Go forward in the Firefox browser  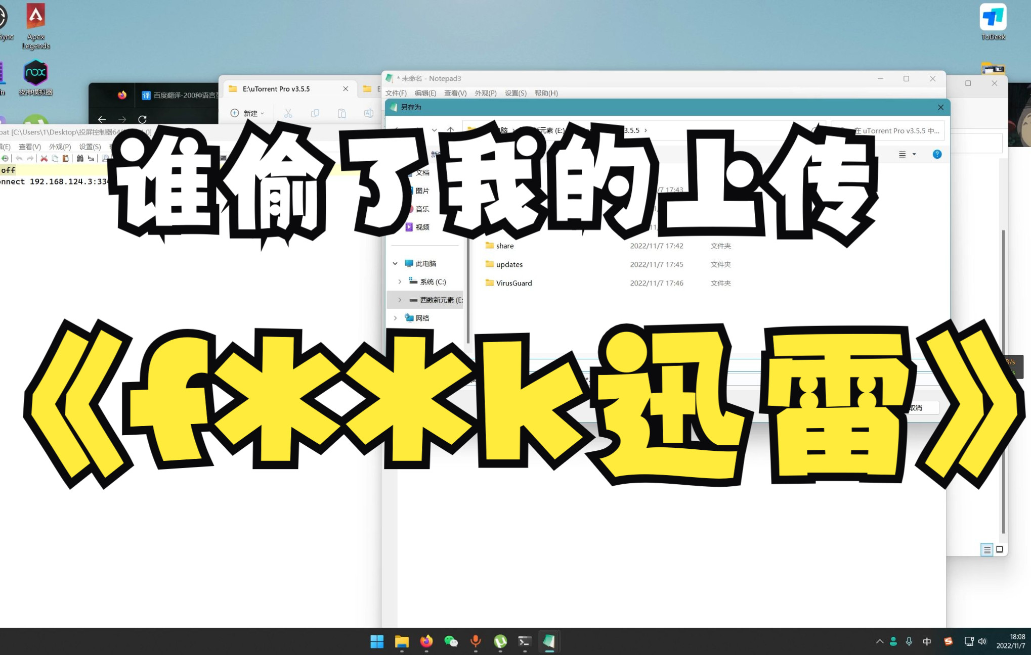pos(122,119)
